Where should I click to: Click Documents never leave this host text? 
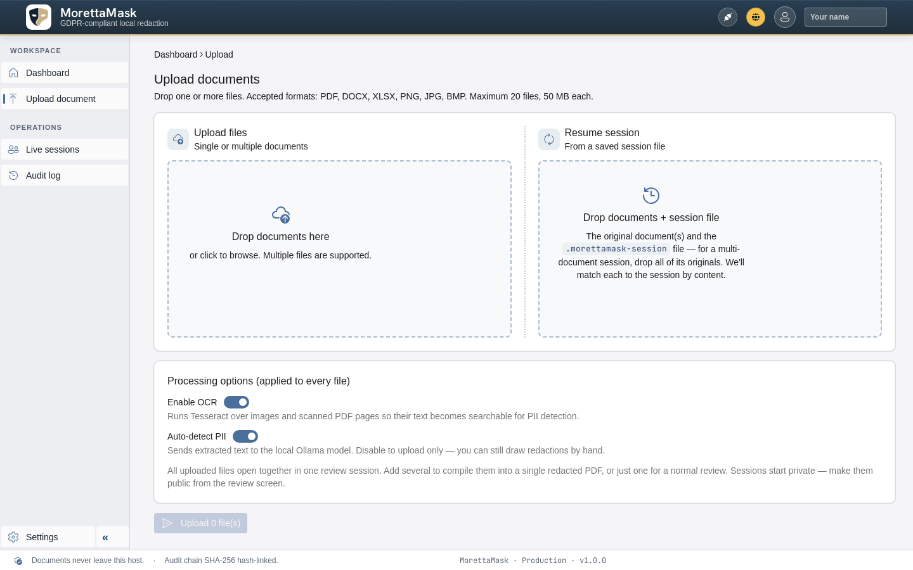88,560
